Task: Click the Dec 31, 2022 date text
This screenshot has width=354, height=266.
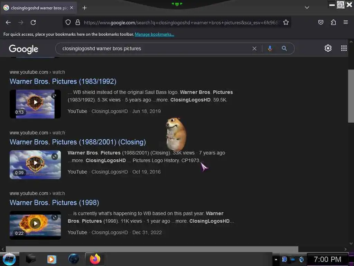Action: click(147, 232)
